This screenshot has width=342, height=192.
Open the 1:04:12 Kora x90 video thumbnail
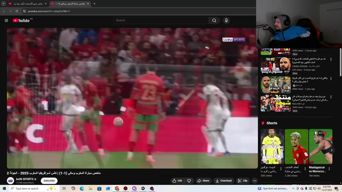[x=276, y=103]
